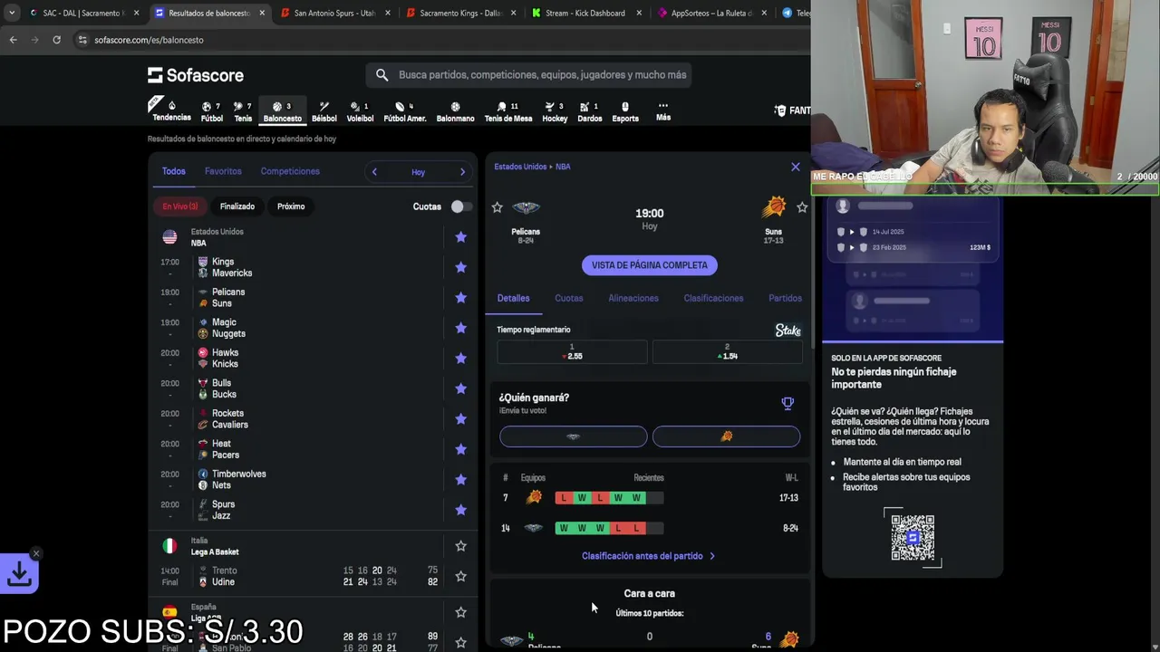
Task: Open the Hoy date picker
Action: 418,172
